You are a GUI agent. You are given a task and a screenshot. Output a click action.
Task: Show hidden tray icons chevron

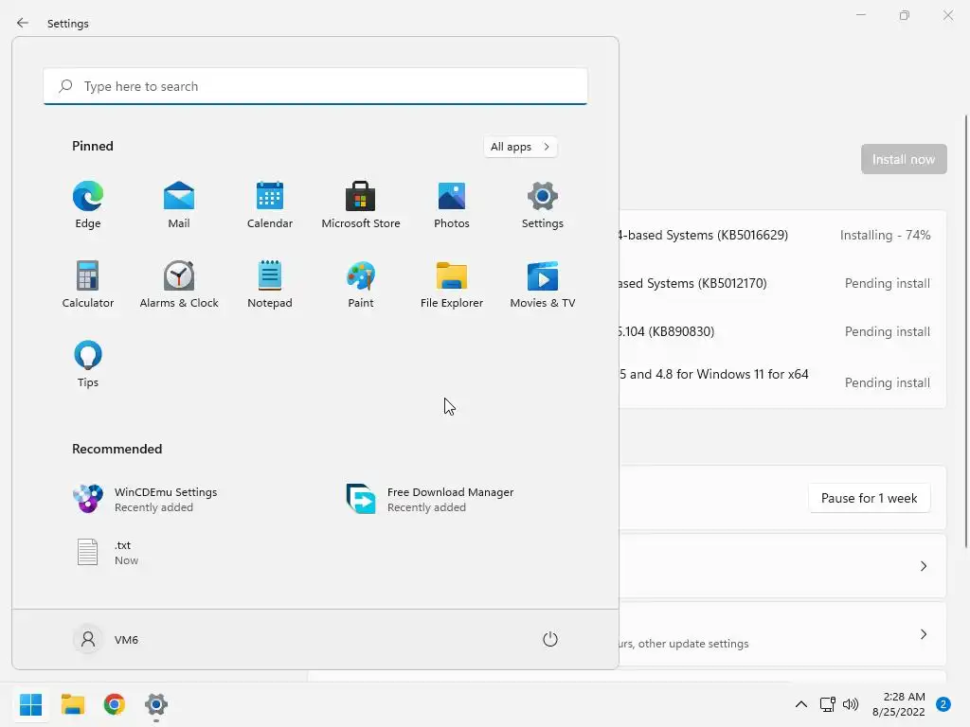tap(800, 704)
